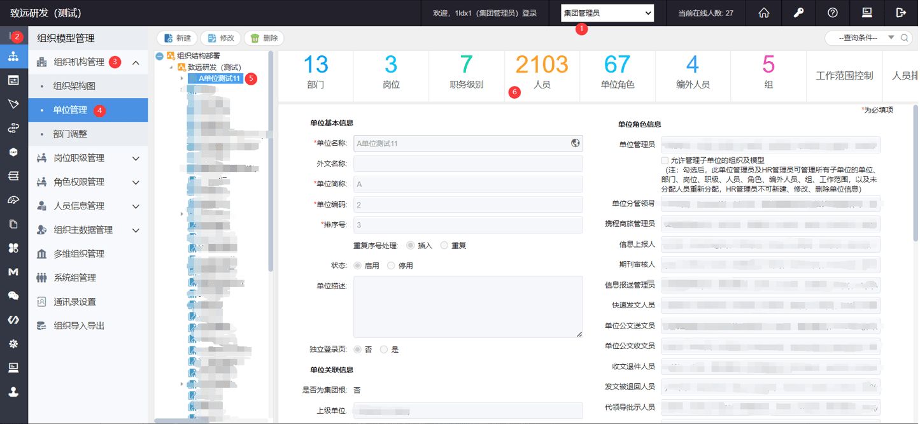920x424 pixels.
Task: Click the 外文名称 input field
Action: [468, 164]
